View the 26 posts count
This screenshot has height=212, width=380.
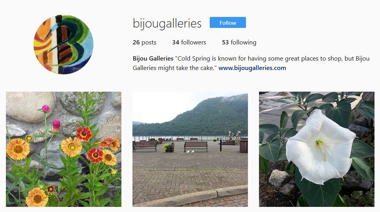tap(144, 42)
